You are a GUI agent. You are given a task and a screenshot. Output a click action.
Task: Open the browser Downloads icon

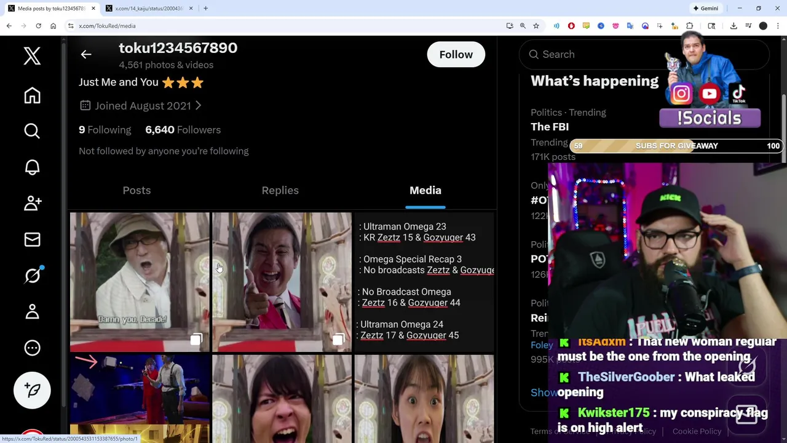(734, 26)
